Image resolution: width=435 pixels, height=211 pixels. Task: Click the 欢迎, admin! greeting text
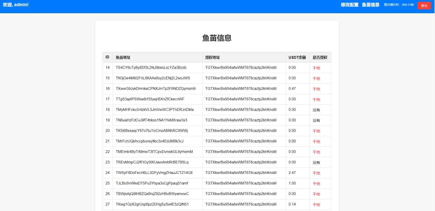tap(16, 5)
